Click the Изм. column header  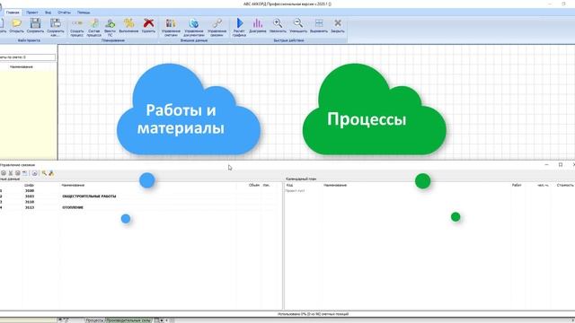tap(266, 186)
